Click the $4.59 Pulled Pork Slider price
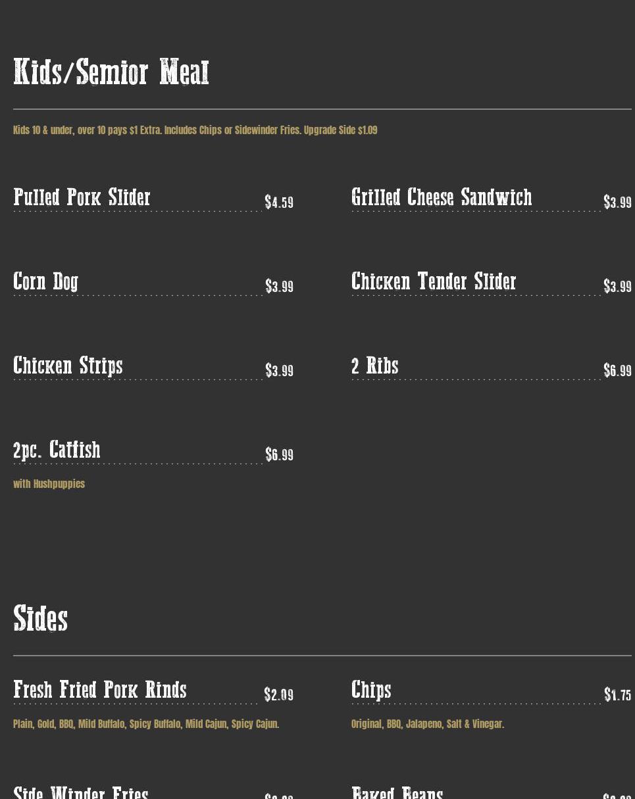Viewport: 635px width, 799px height. tap(279, 203)
